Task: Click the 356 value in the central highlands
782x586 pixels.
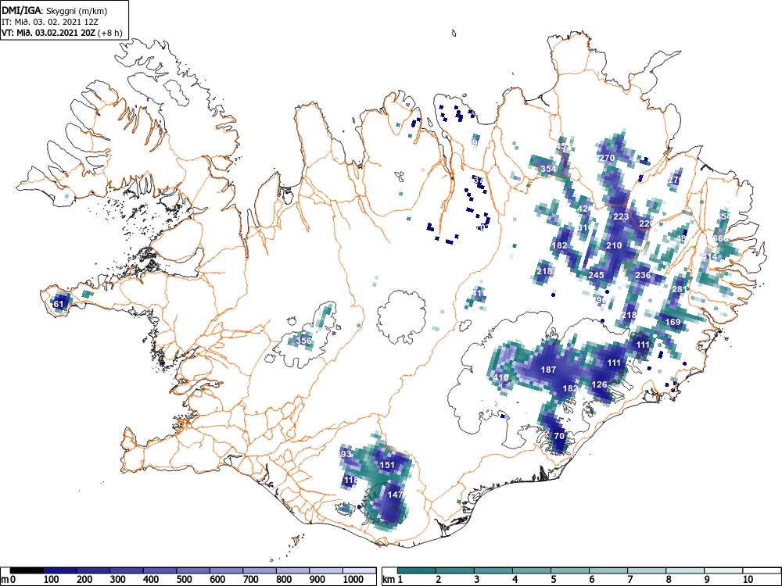Action: pyautogui.click(x=303, y=341)
